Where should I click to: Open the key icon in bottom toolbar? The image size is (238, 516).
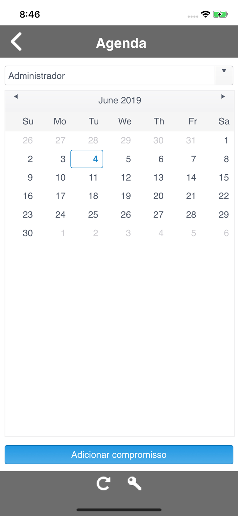(x=134, y=483)
